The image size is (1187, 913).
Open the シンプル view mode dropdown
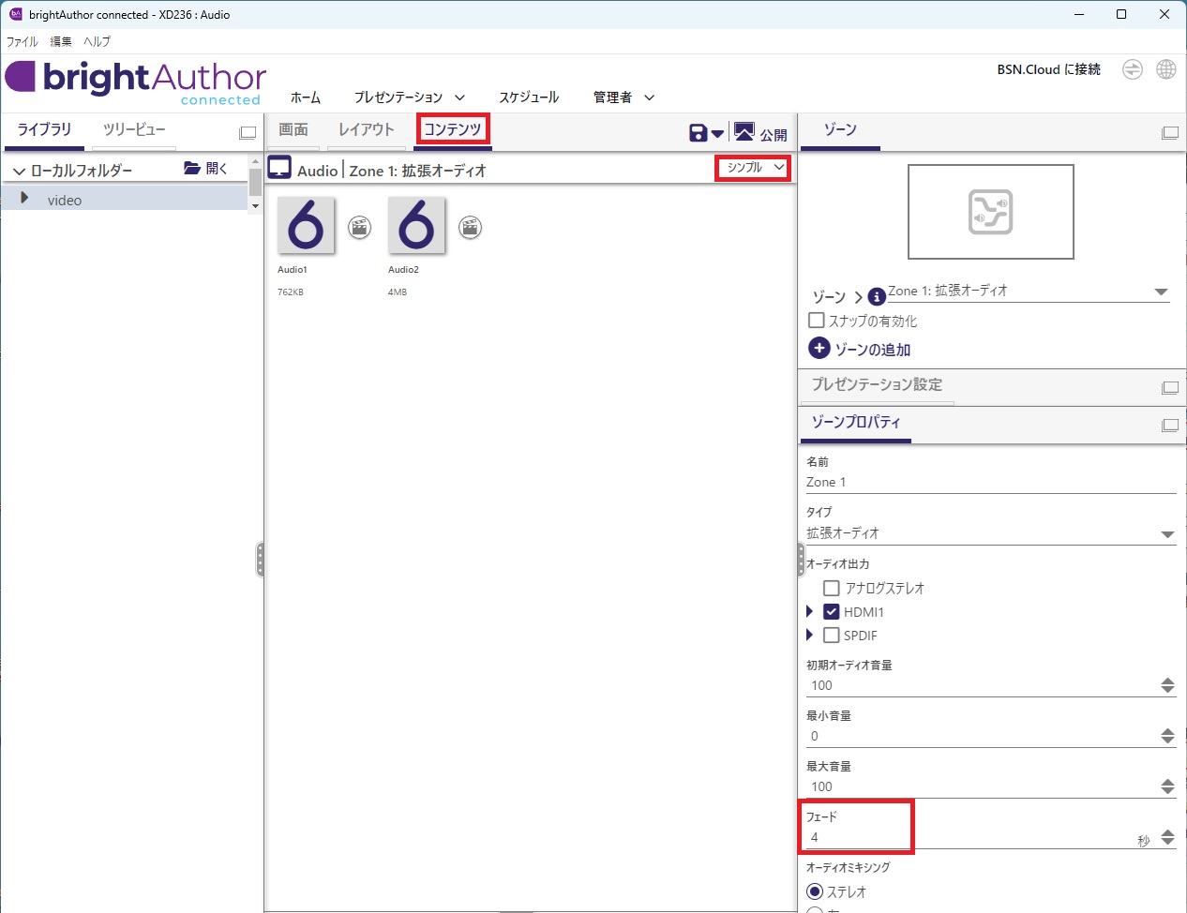[754, 168]
